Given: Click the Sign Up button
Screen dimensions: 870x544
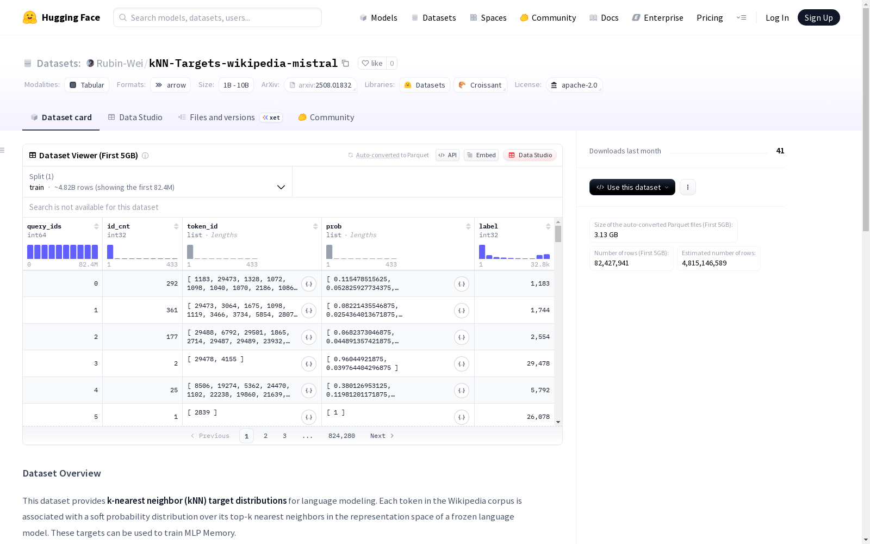Looking at the screenshot, I should pos(818,17).
